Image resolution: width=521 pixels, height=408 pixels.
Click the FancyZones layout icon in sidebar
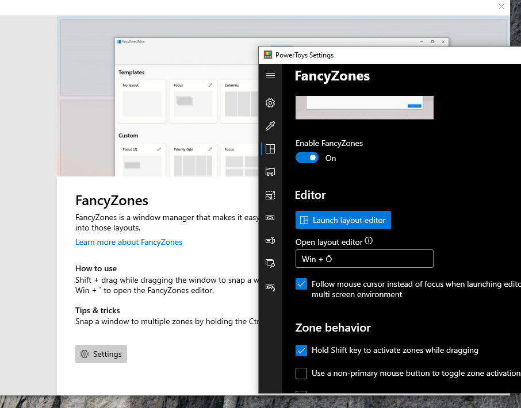point(270,149)
